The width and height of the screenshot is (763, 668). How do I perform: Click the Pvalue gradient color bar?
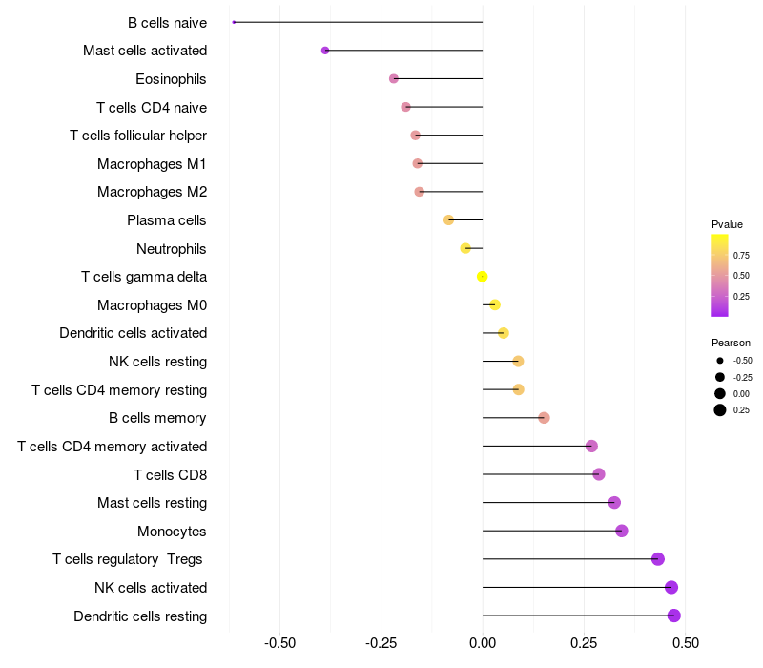click(720, 276)
